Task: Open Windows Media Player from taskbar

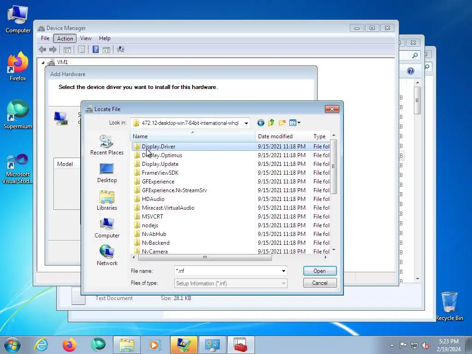Action: click(x=155, y=345)
